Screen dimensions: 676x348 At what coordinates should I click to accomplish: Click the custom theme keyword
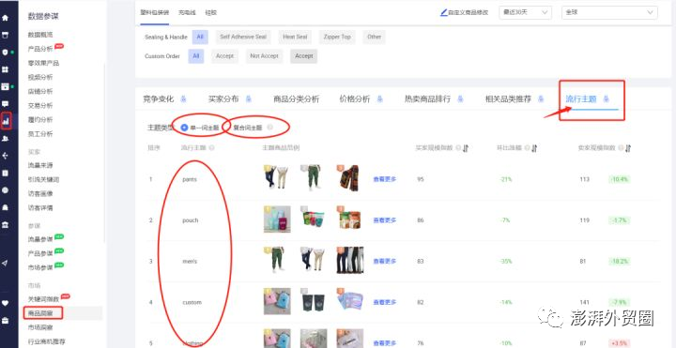[x=192, y=302]
